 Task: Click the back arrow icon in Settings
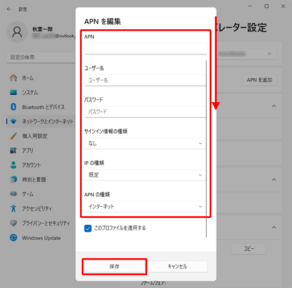[x=9, y=9]
